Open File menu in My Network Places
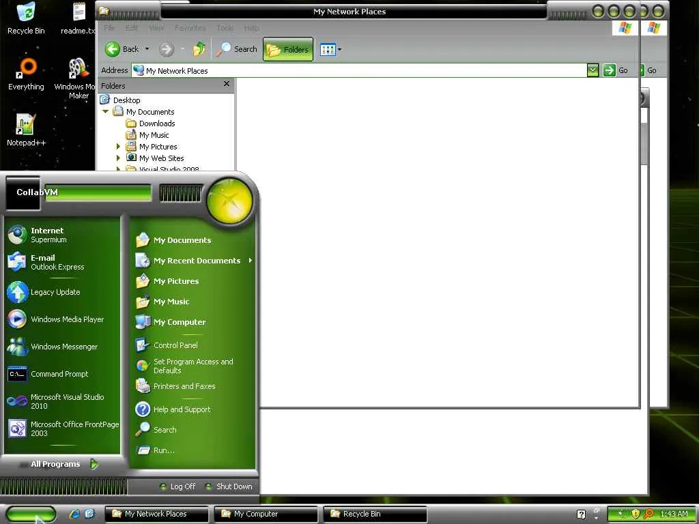Screen dimensions: 699x524 tap(109, 27)
